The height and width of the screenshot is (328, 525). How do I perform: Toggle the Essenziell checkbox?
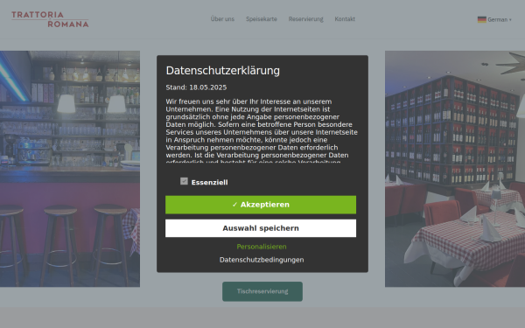pyautogui.click(x=184, y=181)
